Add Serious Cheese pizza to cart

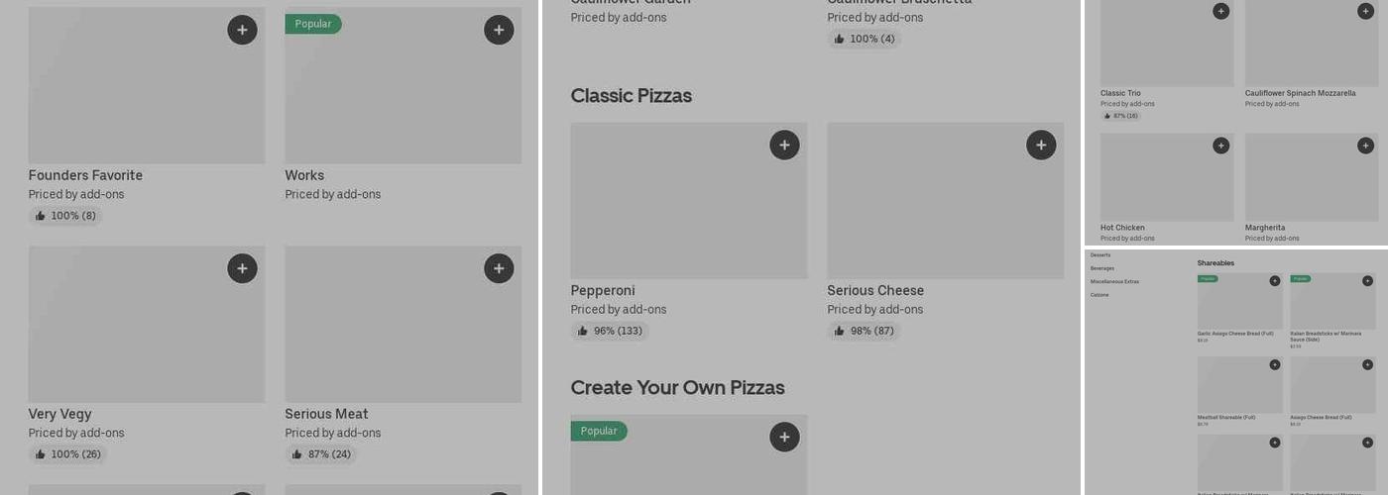[x=1041, y=145]
